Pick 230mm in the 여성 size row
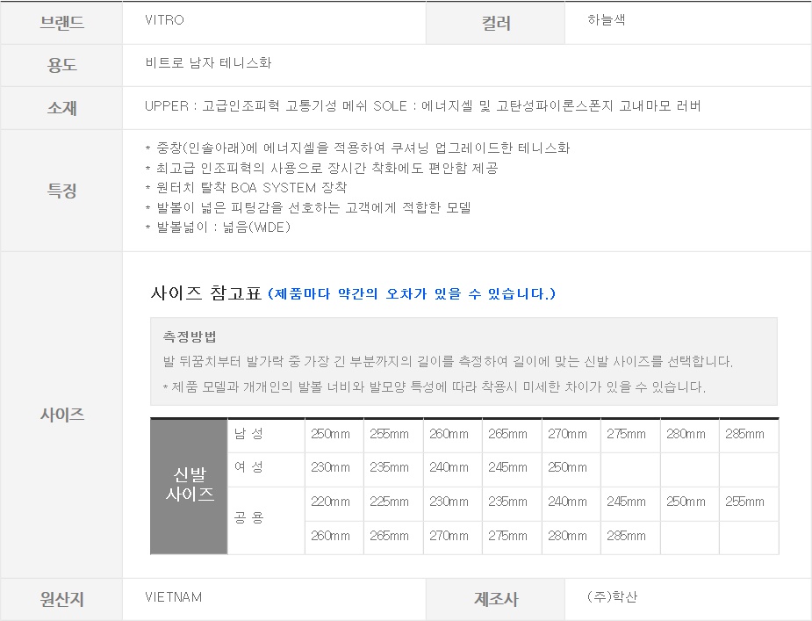The width and height of the screenshot is (812, 621). [330, 468]
